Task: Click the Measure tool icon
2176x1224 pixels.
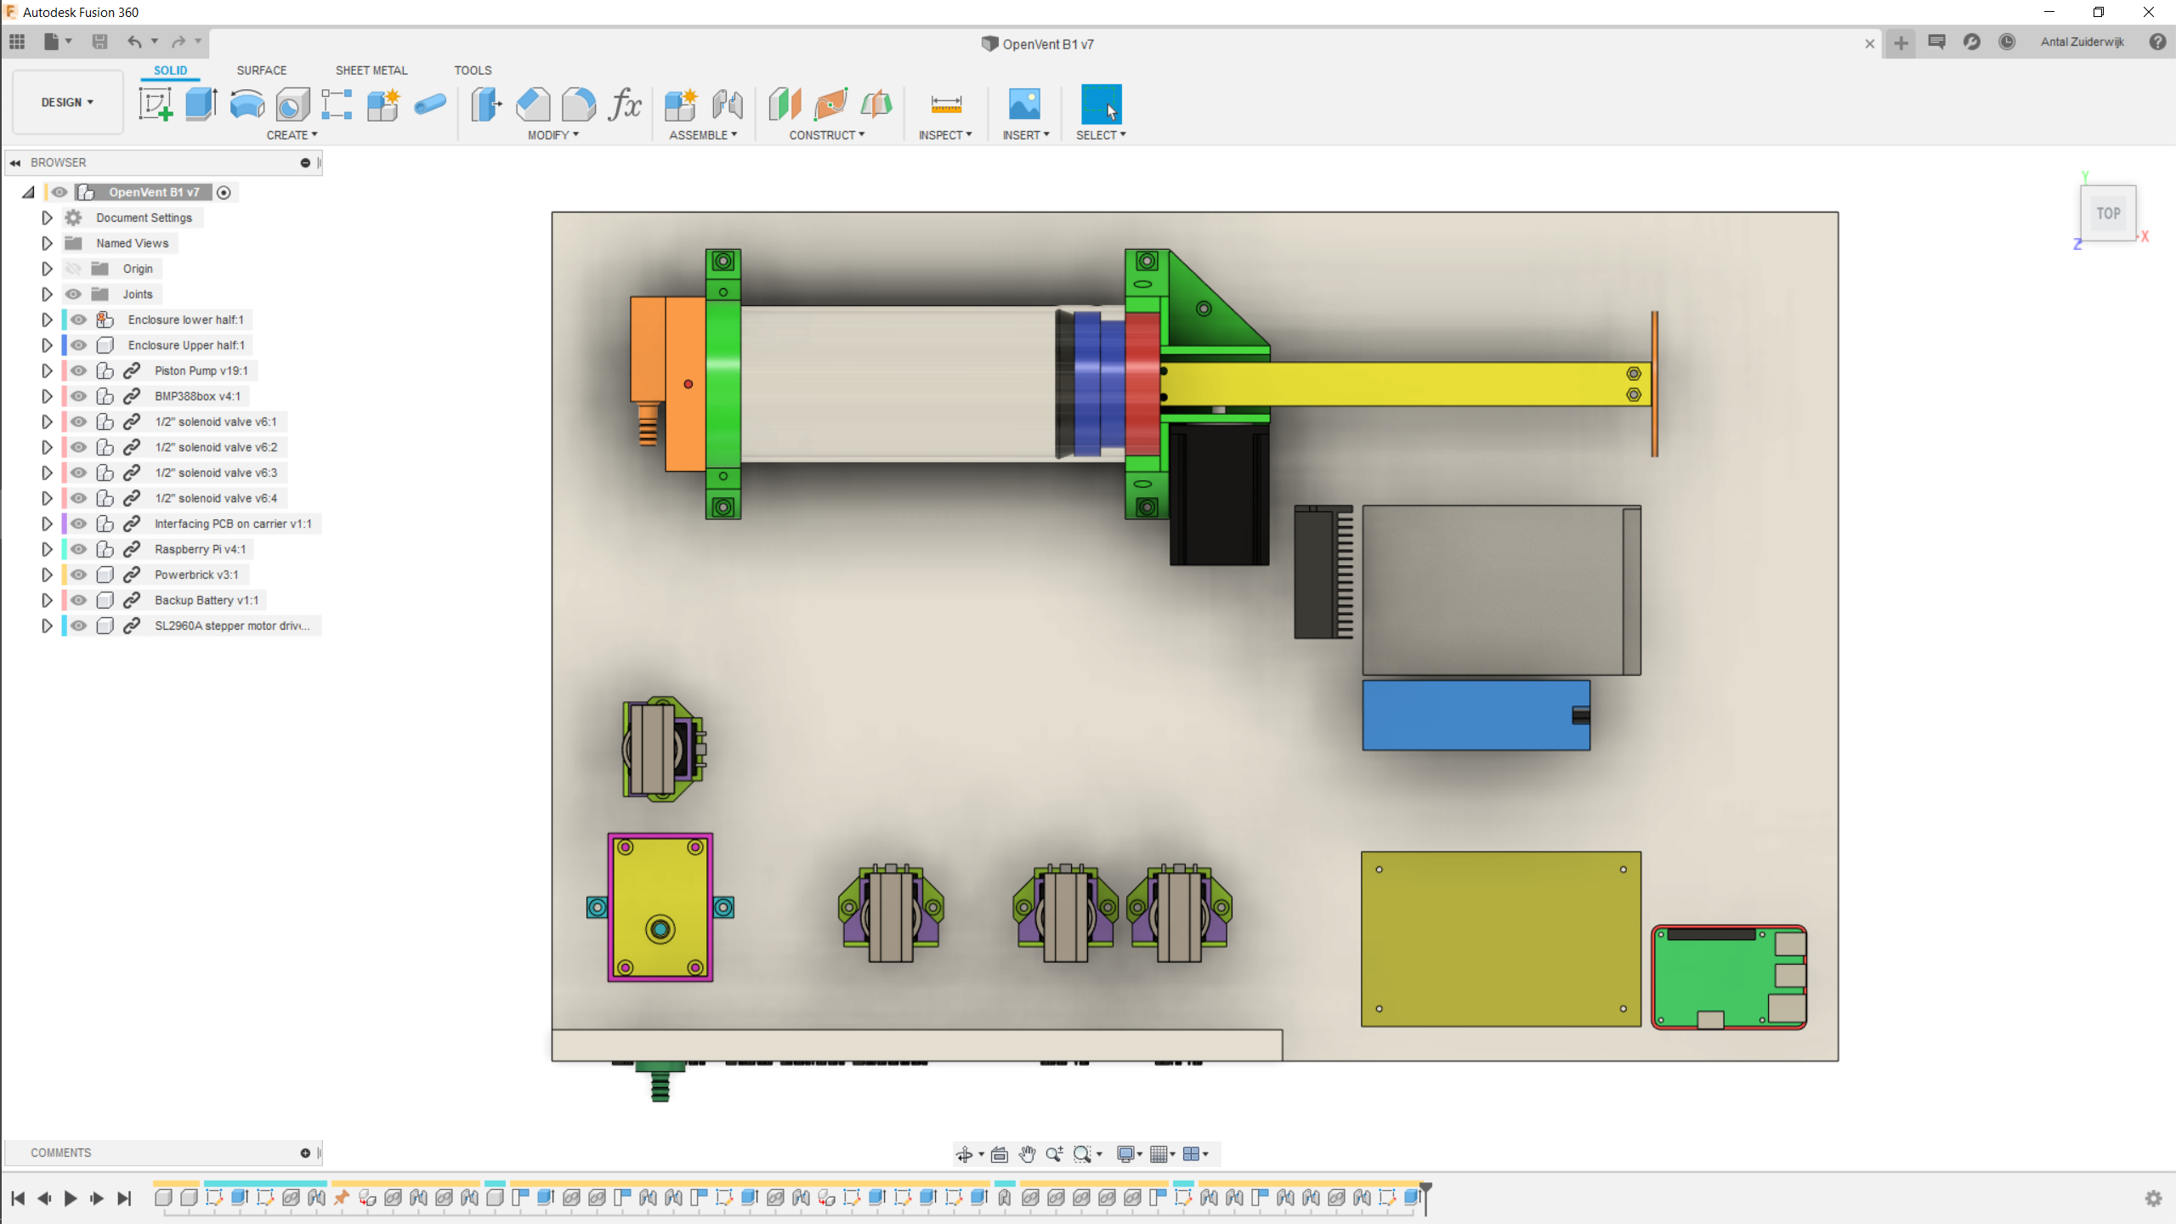Action: tap(945, 105)
